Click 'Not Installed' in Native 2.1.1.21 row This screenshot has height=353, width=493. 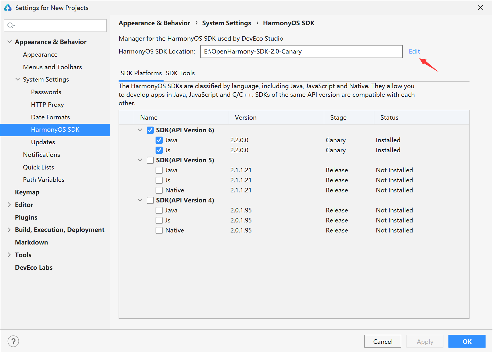394,190
